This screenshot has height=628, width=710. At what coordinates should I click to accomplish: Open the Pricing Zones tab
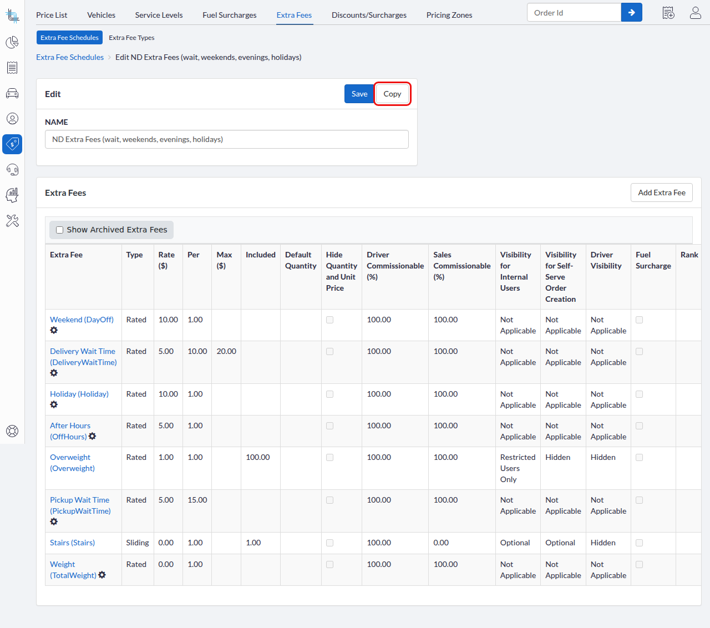click(449, 15)
